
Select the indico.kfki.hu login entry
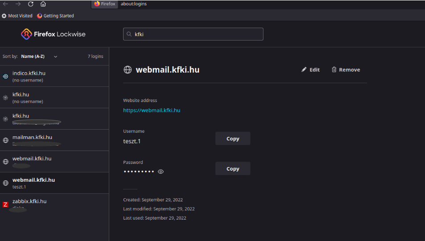click(54, 76)
